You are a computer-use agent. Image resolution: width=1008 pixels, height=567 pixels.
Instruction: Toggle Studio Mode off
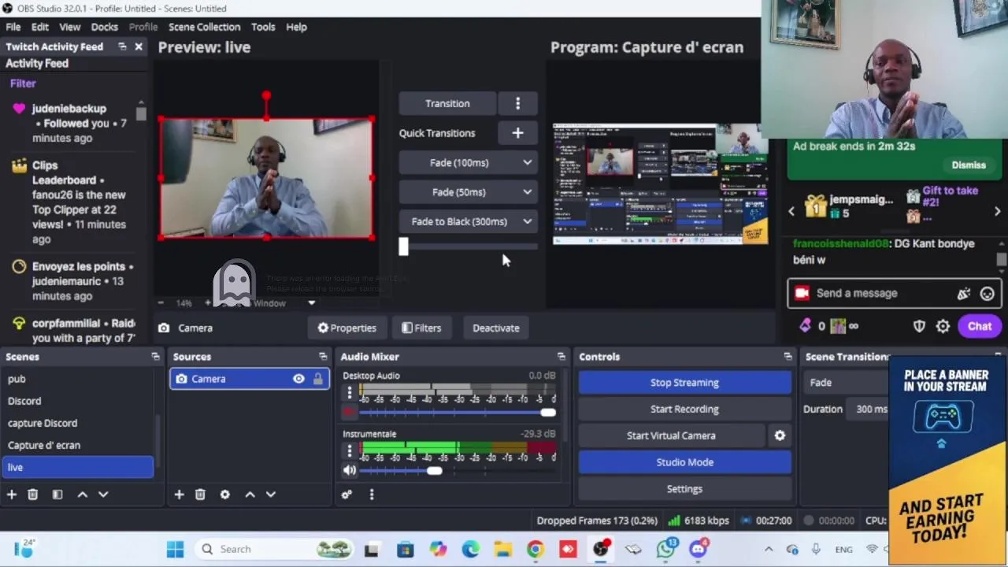point(684,462)
